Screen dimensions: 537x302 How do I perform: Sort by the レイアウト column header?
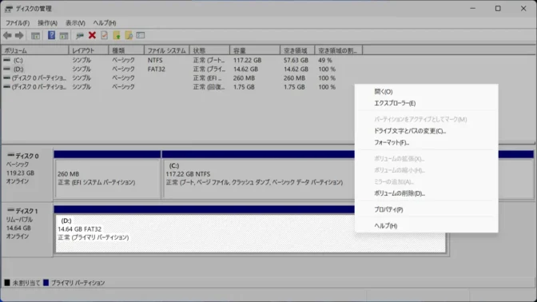click(x=89, y=50)
